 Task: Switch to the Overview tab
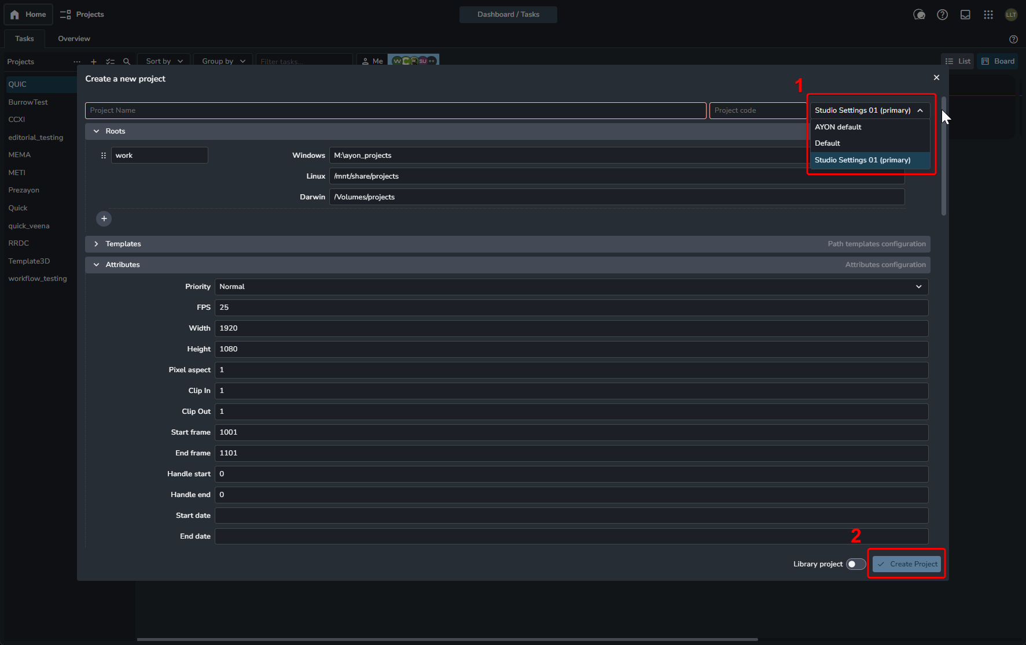[x=74, y=39]
